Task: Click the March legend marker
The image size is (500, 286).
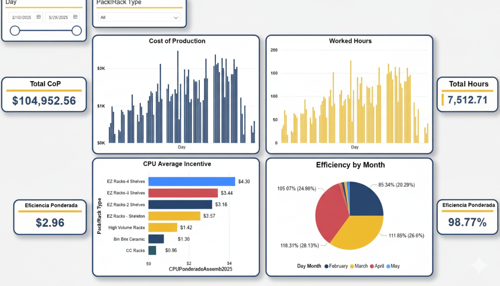Action: click(x=352, y=266)
